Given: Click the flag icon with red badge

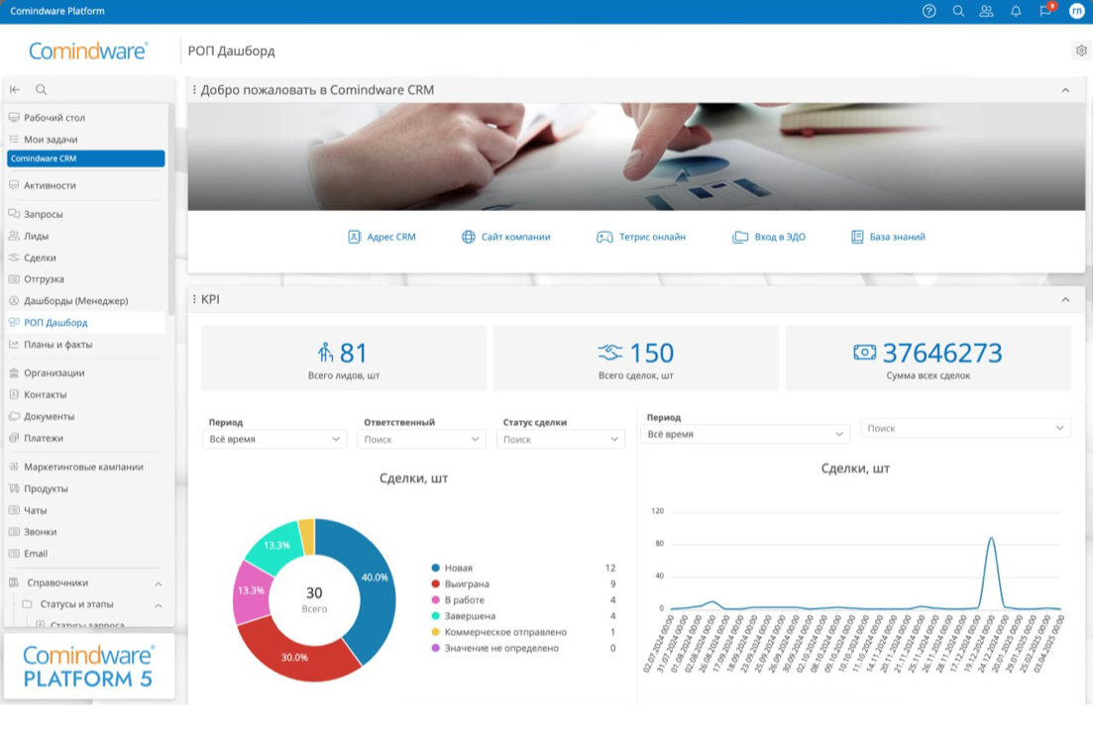Looking at the screenshot, I should (1043, 11).
